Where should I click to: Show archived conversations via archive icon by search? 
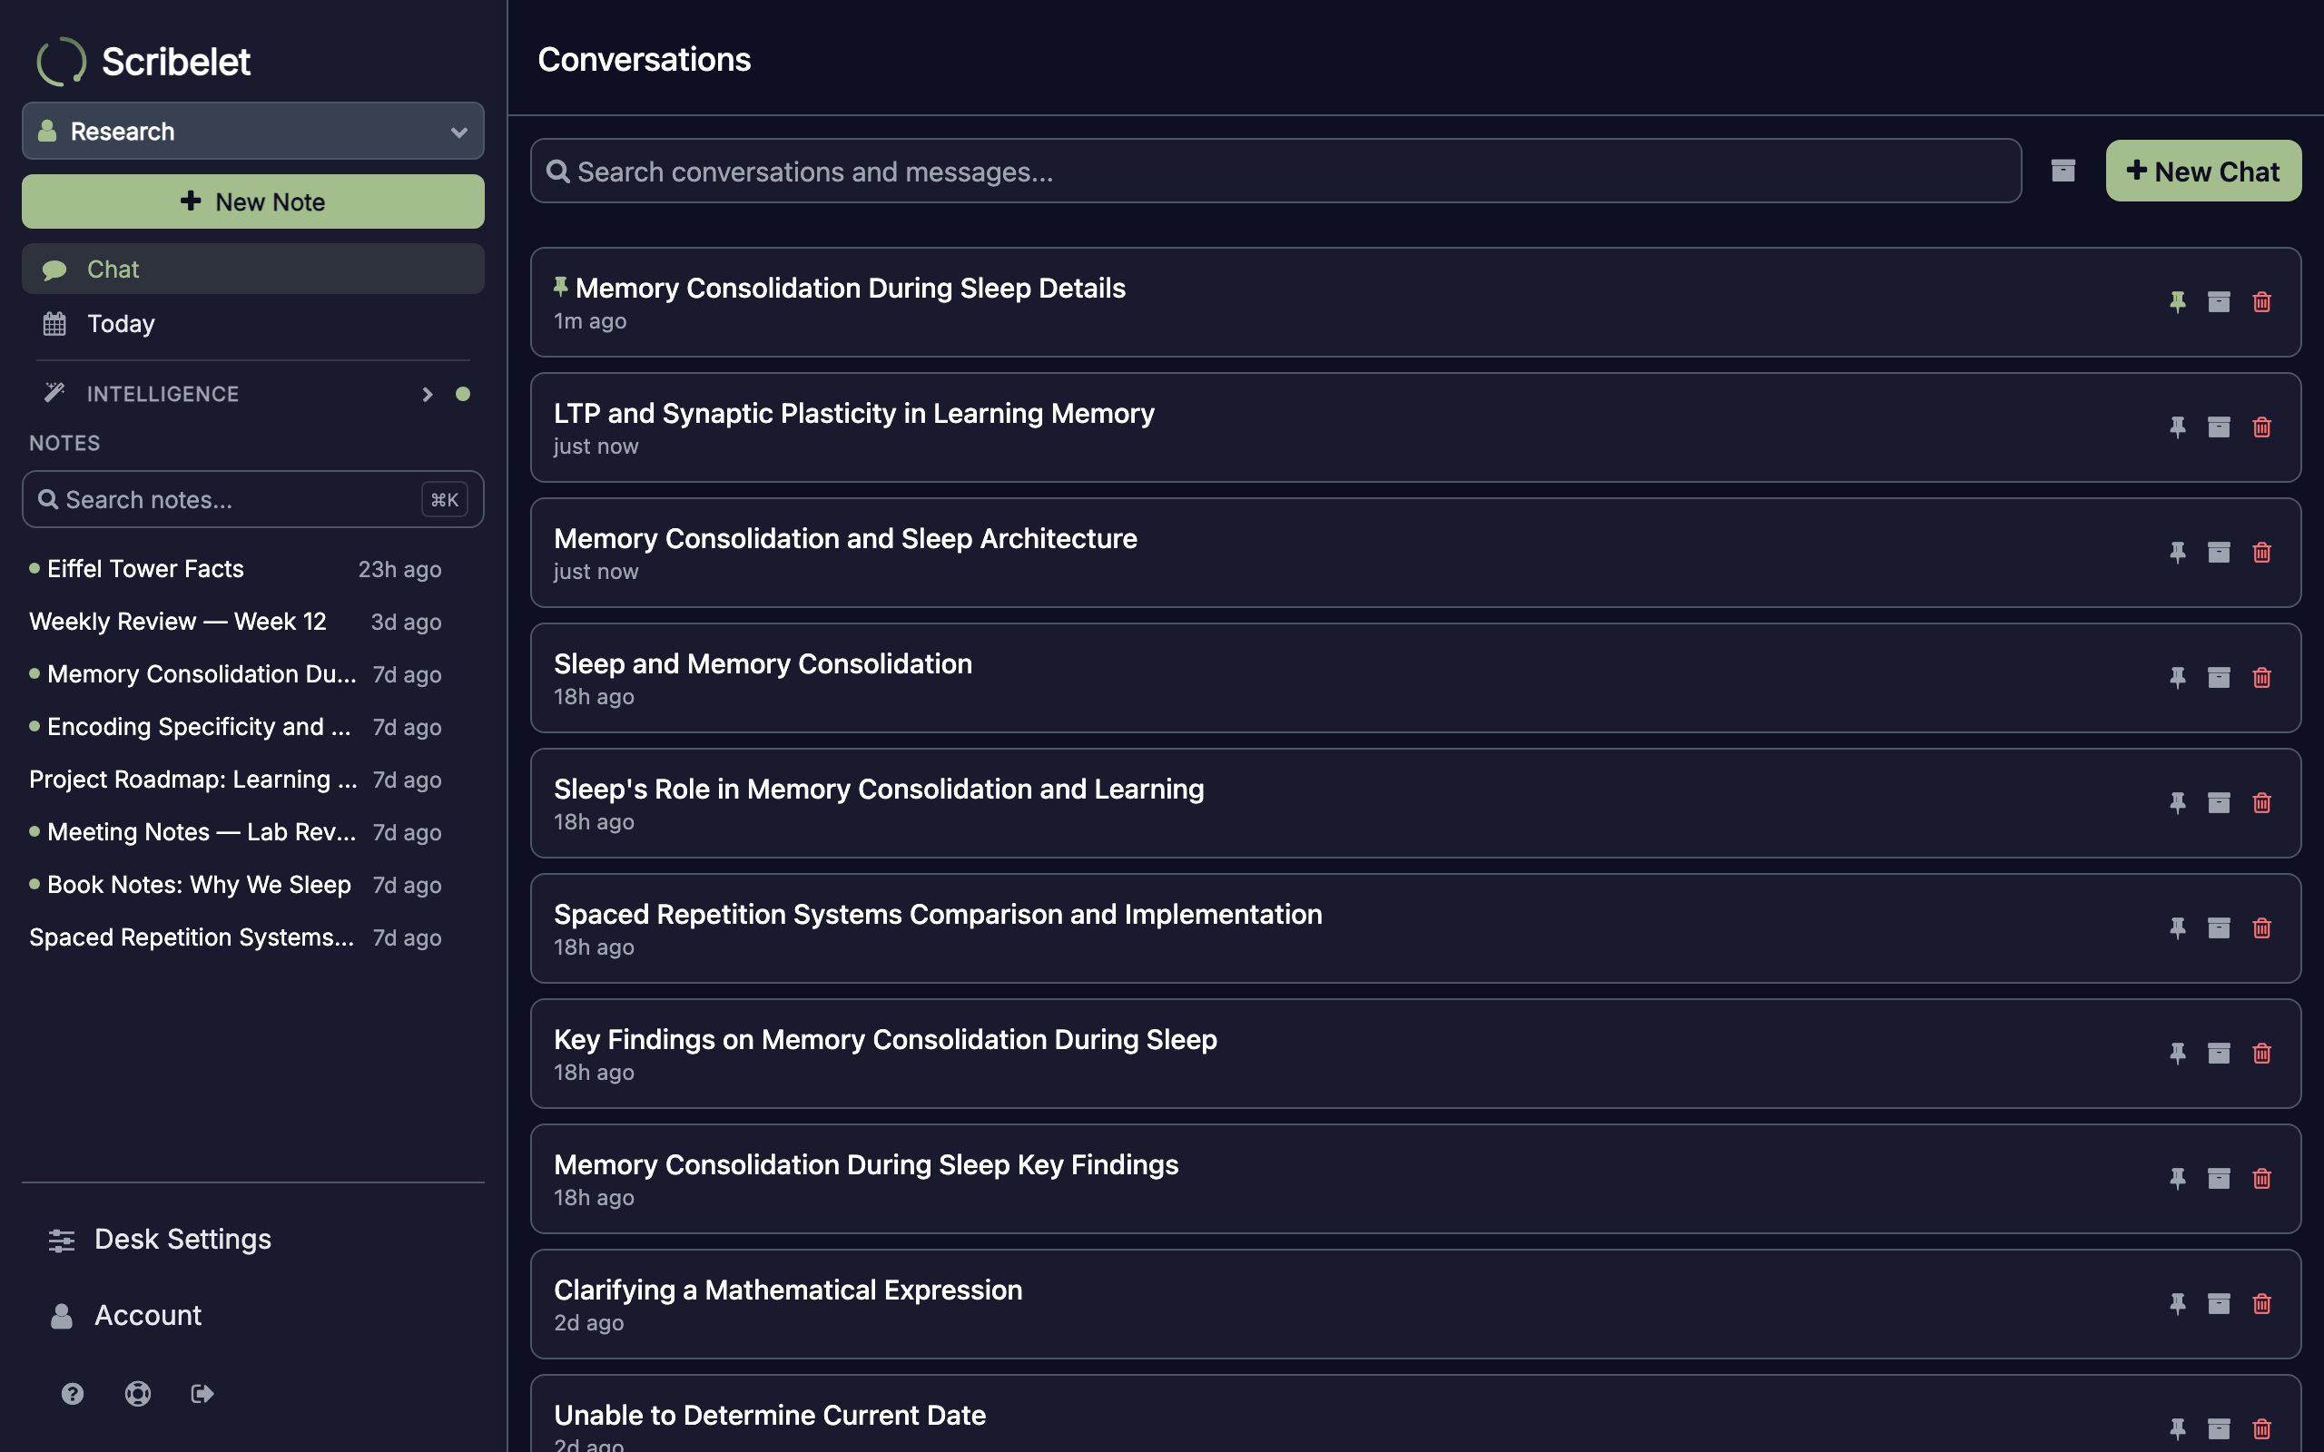pyautogui.click(x=2063, y=171)
